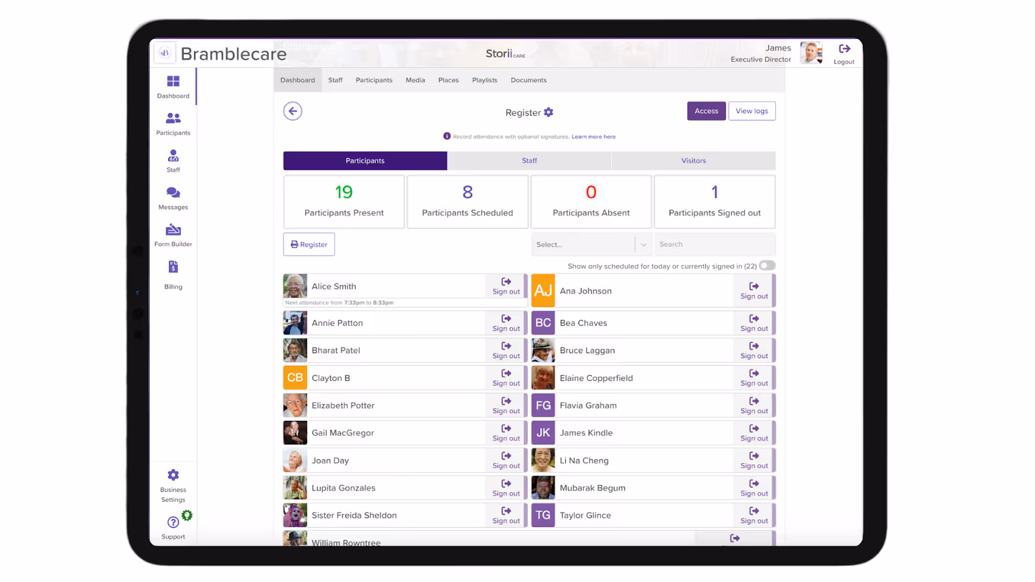This screenshot has width=1035, height=582.
Task: Toggle show only scheduled or signed in
Action: point(767,266)
